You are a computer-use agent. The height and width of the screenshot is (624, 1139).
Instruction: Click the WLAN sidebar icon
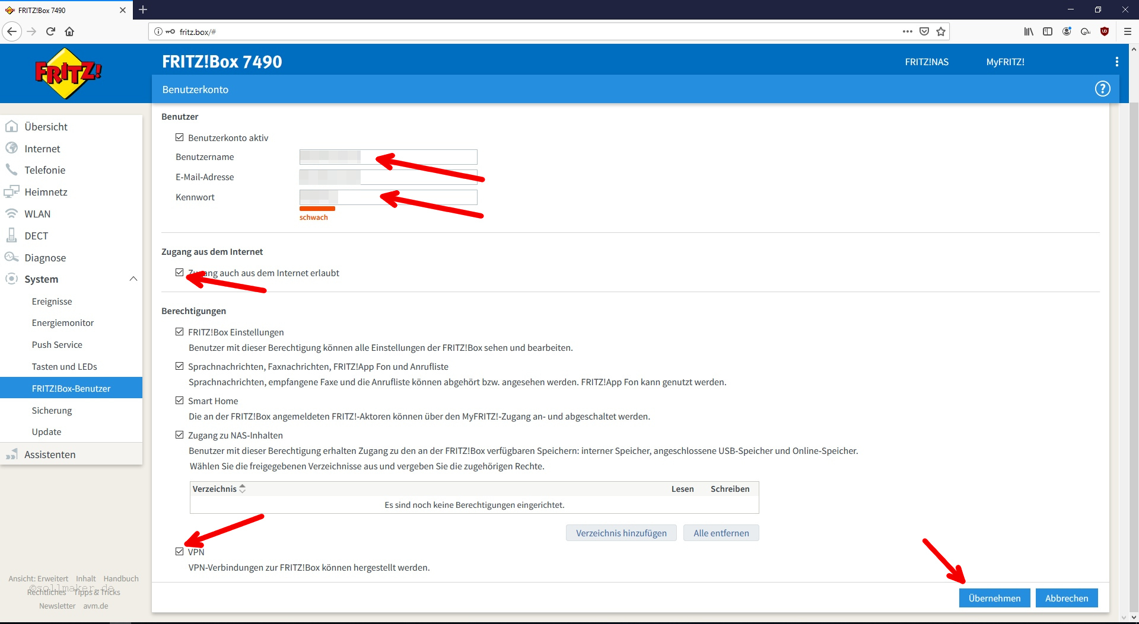[x=12, y=213]
